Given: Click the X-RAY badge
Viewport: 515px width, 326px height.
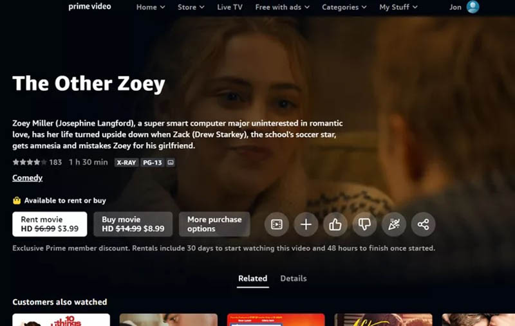Looking at the screenshot, I should (x=126, y=162).
